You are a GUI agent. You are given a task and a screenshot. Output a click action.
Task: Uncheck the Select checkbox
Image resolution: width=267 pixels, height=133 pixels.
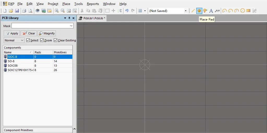pyautogui.click(x=28, y=40)
